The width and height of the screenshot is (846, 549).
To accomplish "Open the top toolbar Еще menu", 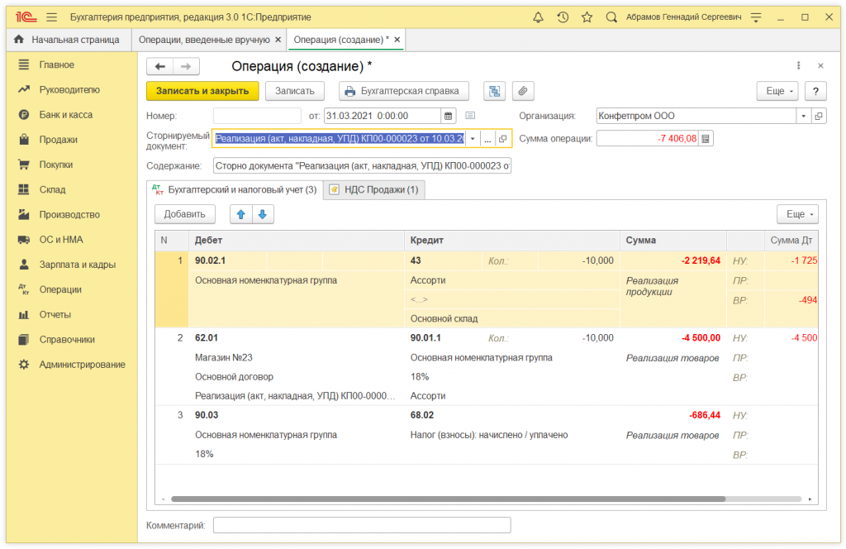I will click(x=777, y=91).
